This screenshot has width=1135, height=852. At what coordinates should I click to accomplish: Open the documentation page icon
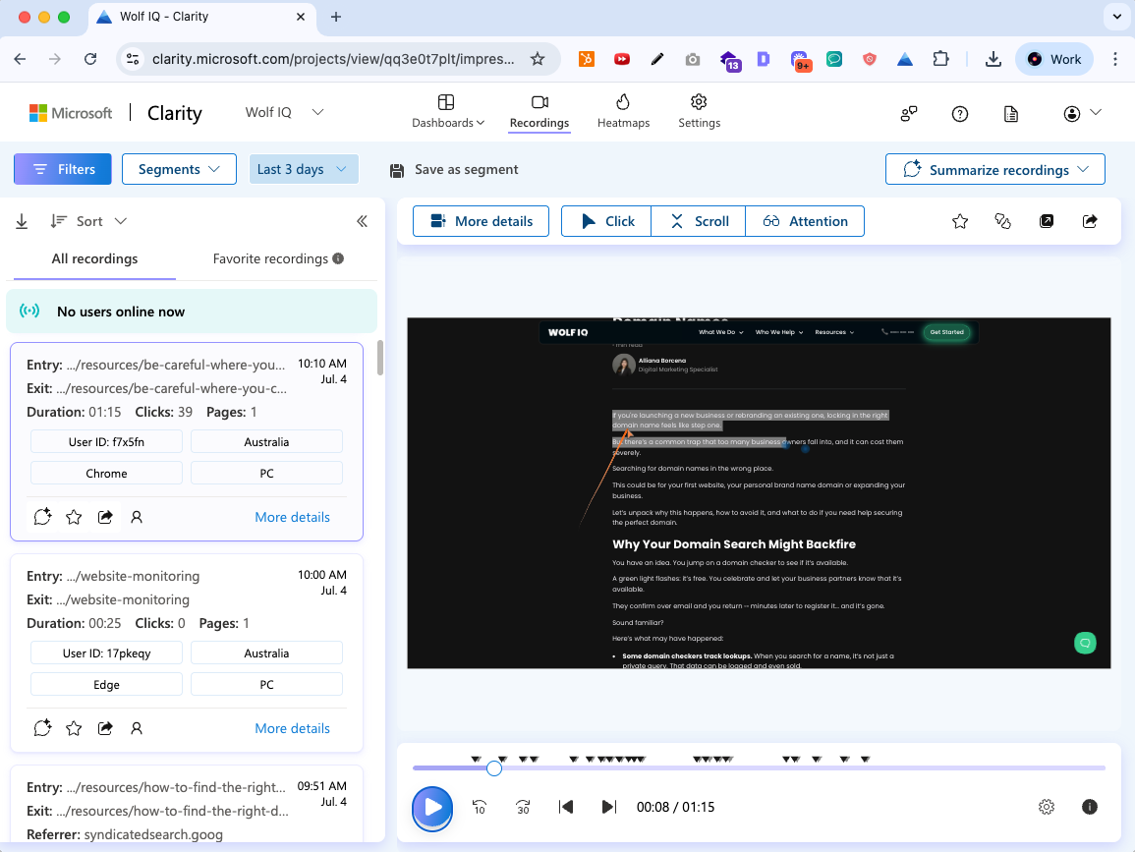coord(1011,114)
